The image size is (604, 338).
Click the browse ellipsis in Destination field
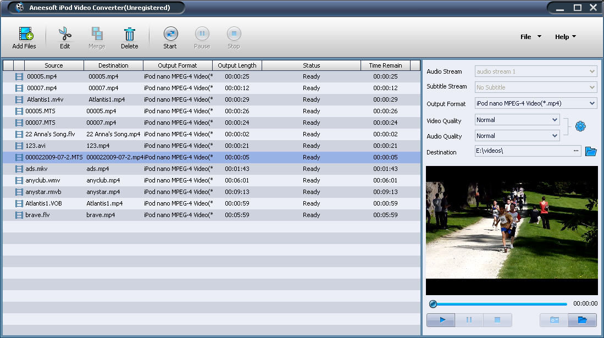point(576,151)
